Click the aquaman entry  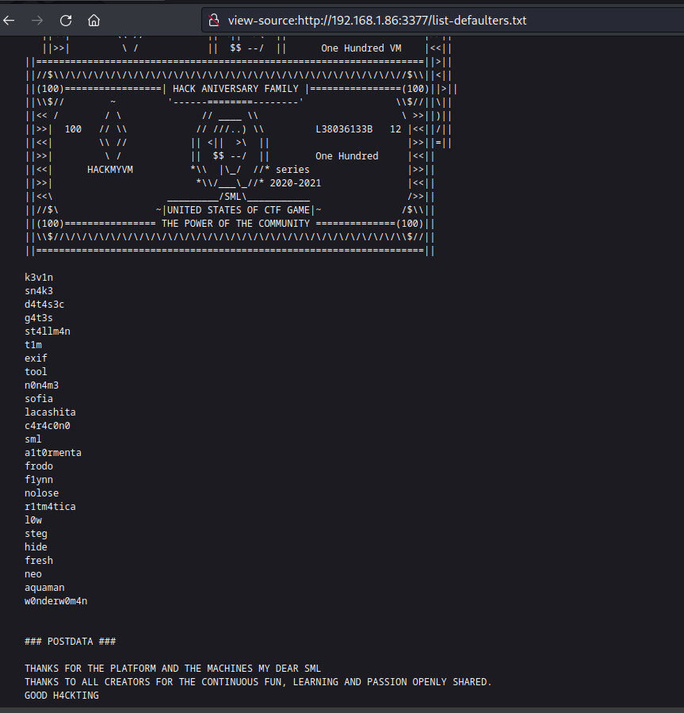click(x=44, y=587)
